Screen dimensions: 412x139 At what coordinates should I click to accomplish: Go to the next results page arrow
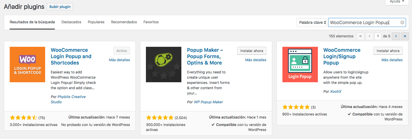click(396, 36)
